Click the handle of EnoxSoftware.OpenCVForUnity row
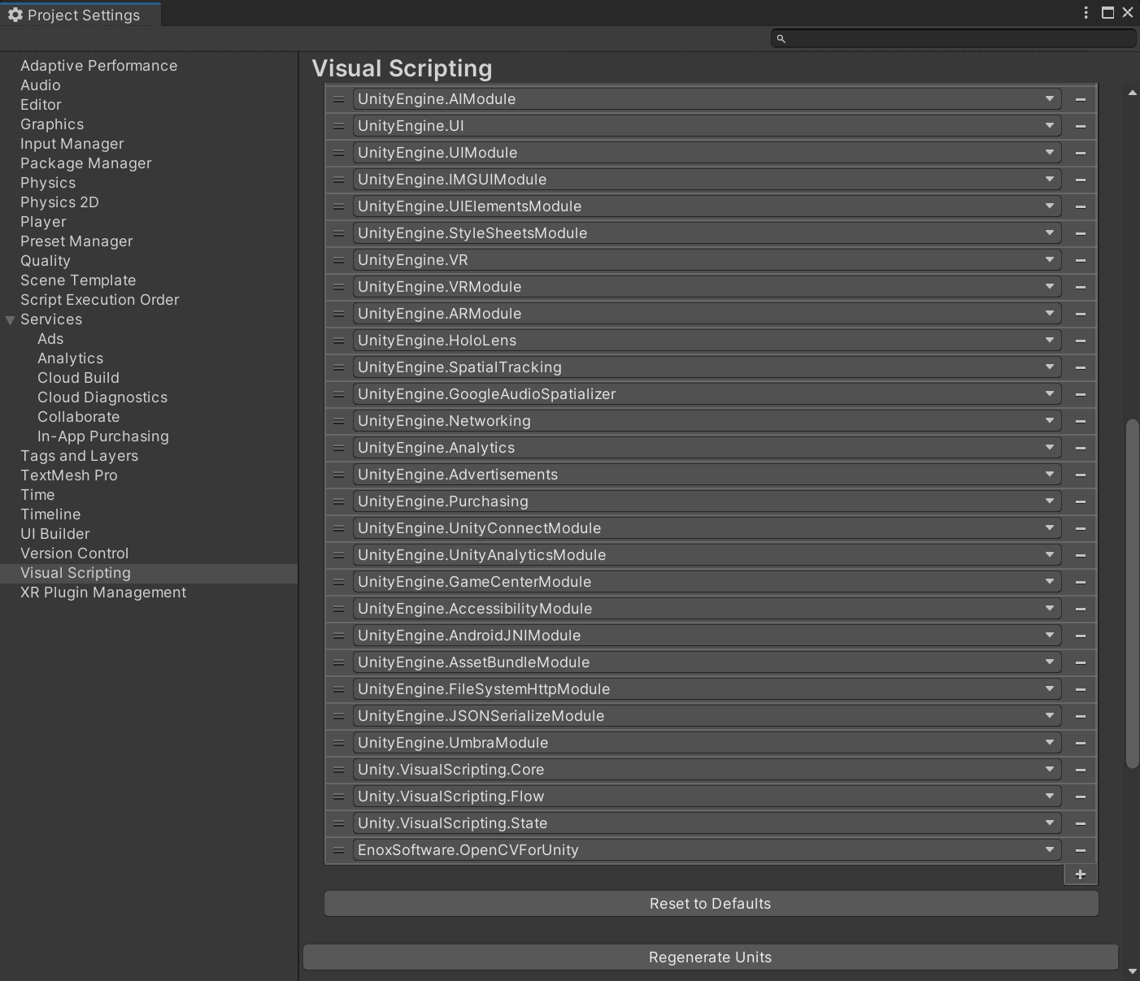 coord(338,850)
